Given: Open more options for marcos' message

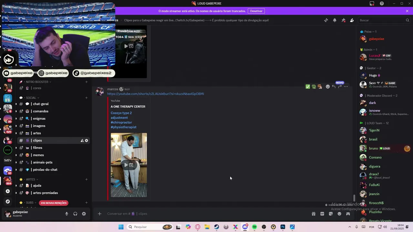Looking at the screenshot, I should point(346,87).
